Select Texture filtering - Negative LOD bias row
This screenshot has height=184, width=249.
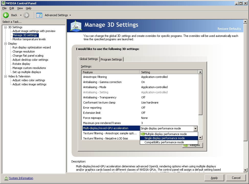111,138
